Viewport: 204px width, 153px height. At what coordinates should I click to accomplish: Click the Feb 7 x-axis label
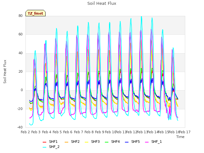coord(78,132)
